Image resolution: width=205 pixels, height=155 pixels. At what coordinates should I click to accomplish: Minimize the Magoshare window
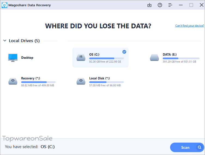coord(181,5)
